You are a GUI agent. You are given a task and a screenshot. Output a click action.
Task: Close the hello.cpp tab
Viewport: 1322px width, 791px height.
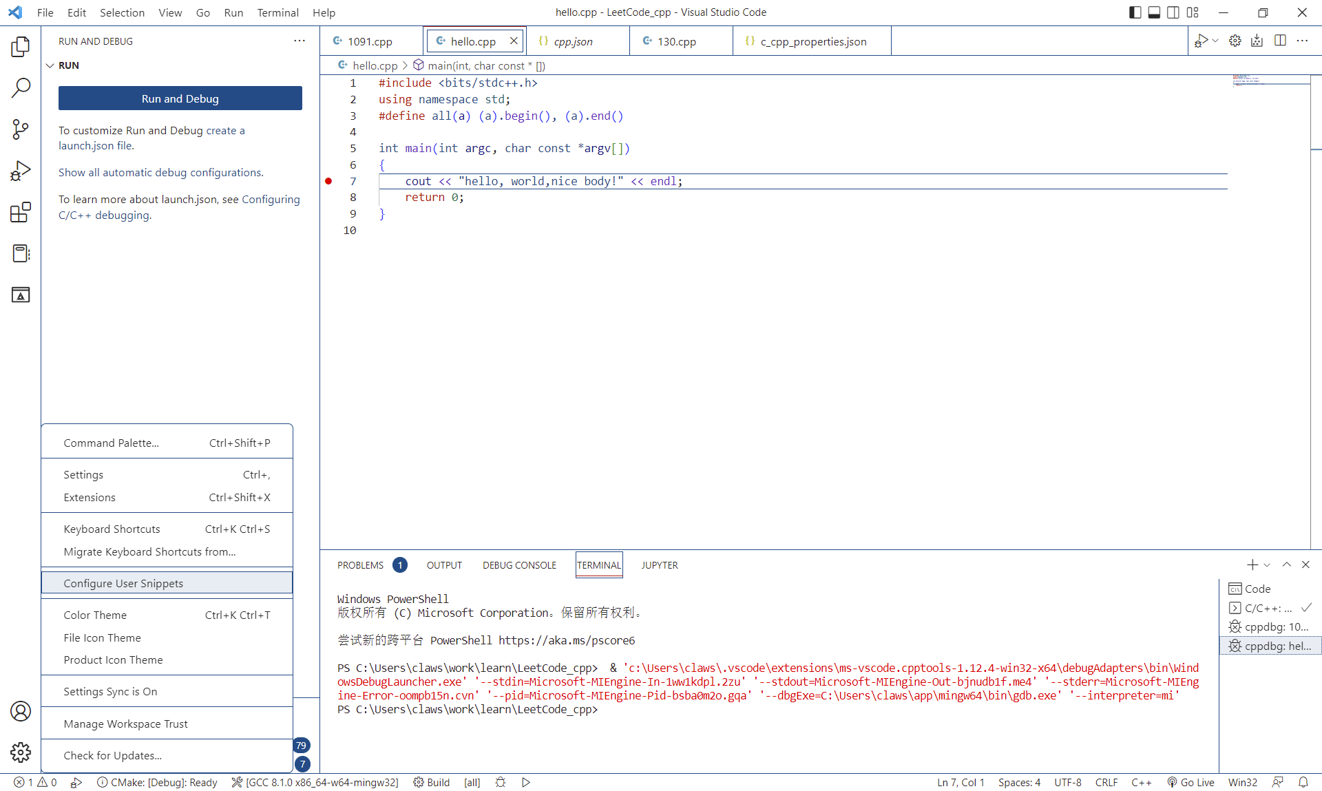pyautogui.click(x=514, y=41)
